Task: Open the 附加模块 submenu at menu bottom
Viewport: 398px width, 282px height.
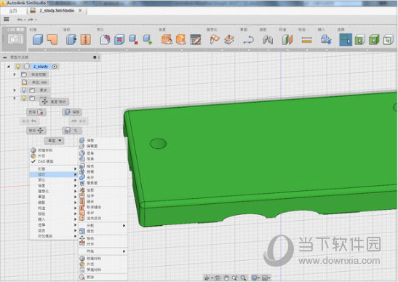Action: coord(53,236)
